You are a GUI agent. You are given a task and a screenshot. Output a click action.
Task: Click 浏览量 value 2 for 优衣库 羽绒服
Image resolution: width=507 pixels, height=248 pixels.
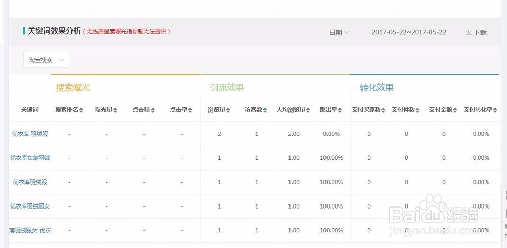coord(219,134)
